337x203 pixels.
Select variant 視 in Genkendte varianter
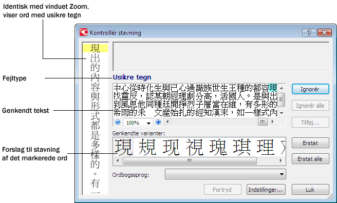[x=195, y=147]
